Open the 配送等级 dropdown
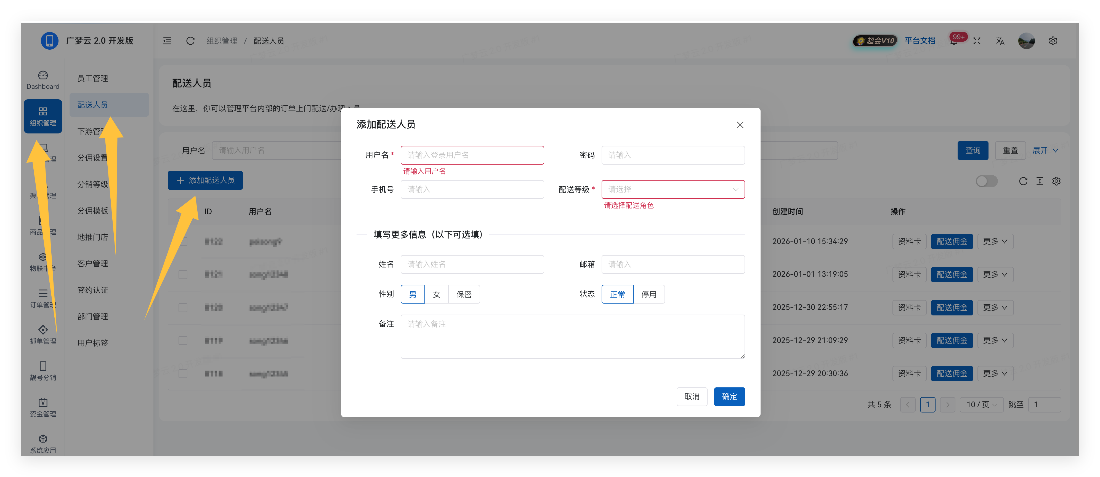 coord(673,189)
